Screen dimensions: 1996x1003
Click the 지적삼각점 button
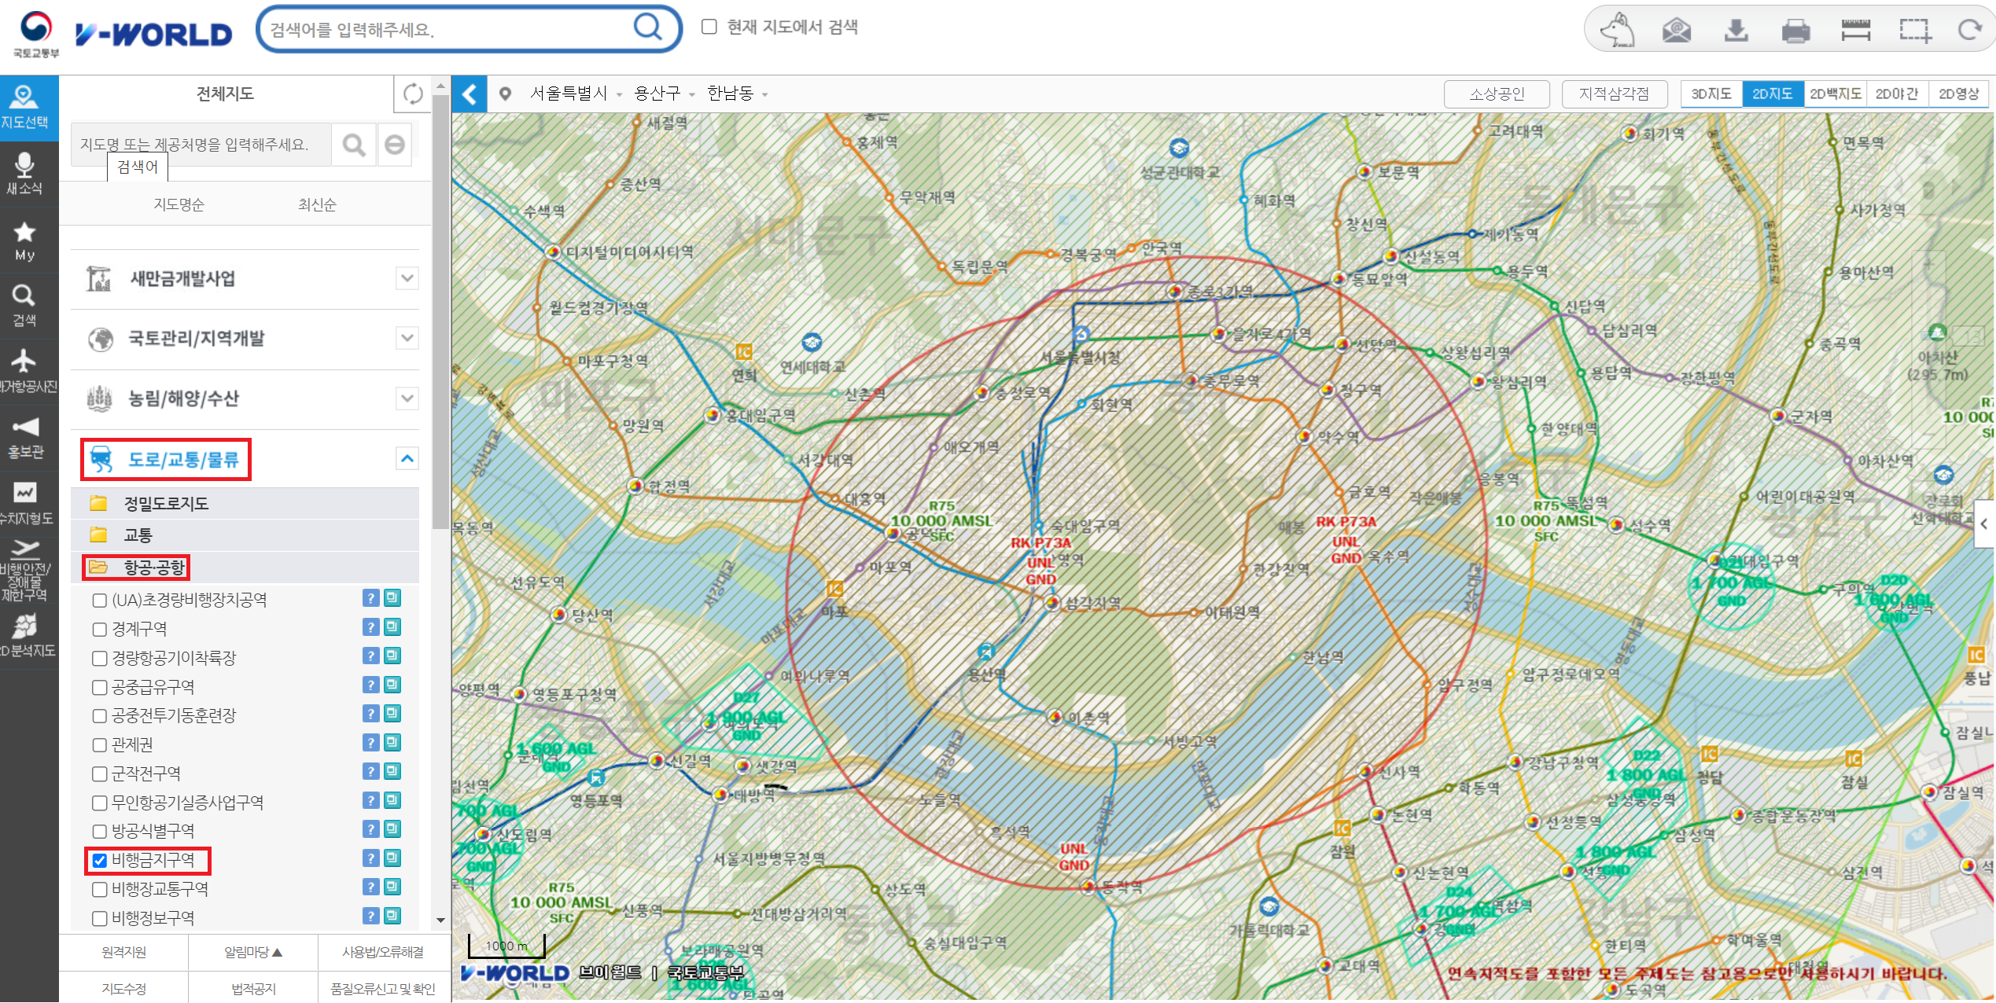tap(1614, 94)
